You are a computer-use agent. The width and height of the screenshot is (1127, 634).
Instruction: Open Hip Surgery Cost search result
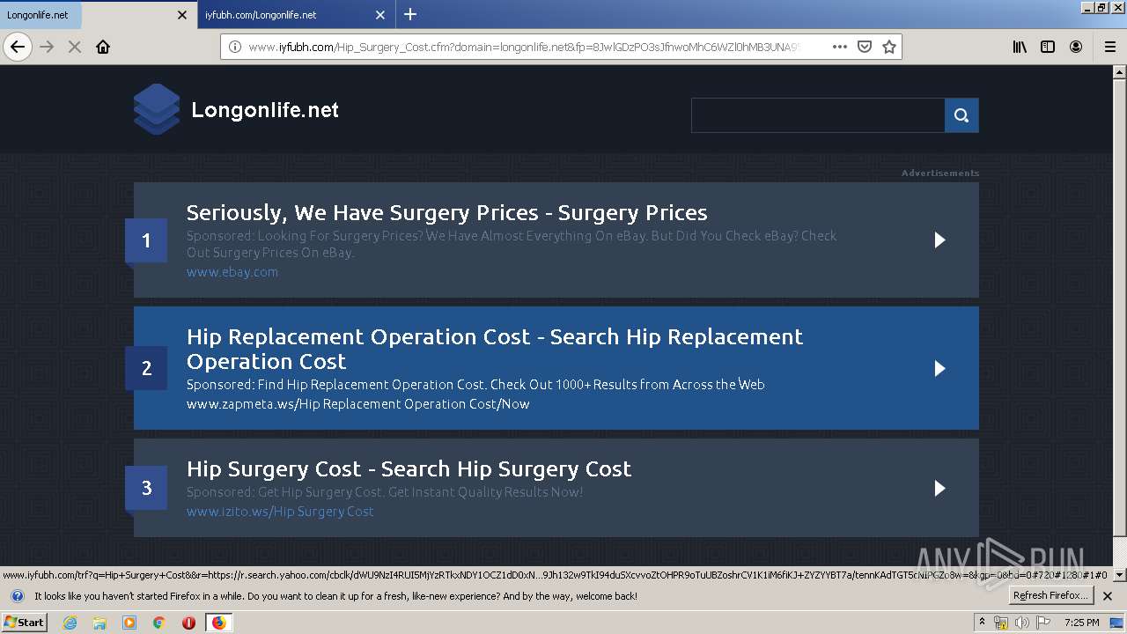point(409,468)
